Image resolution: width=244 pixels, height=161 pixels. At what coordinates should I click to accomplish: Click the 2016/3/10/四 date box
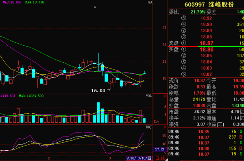tap(139, 159)
